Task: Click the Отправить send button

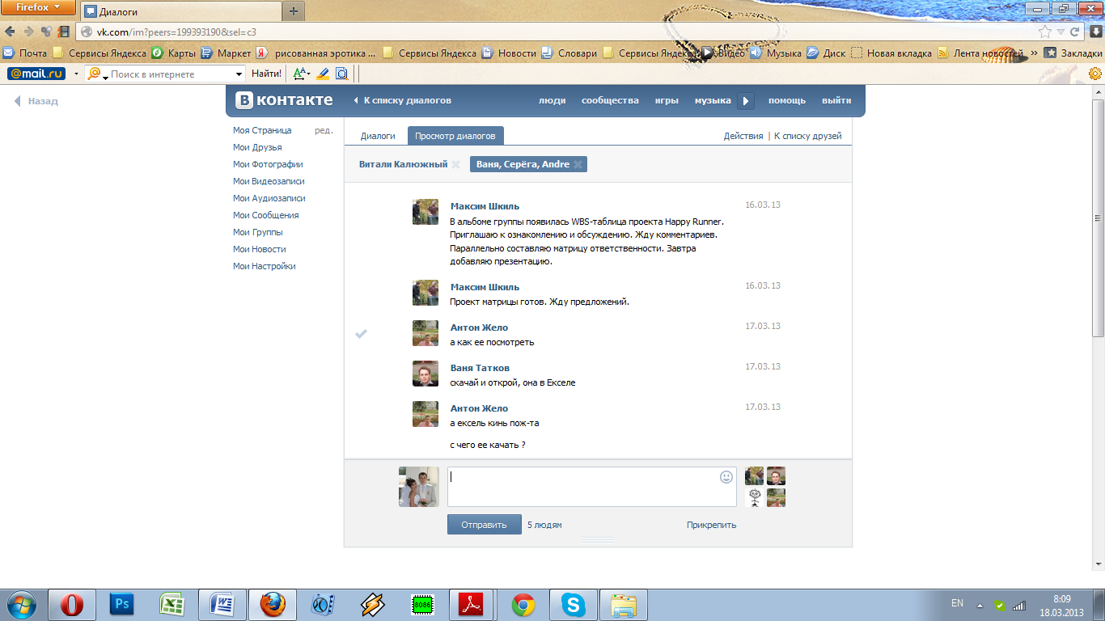Action: coord(484,525)
